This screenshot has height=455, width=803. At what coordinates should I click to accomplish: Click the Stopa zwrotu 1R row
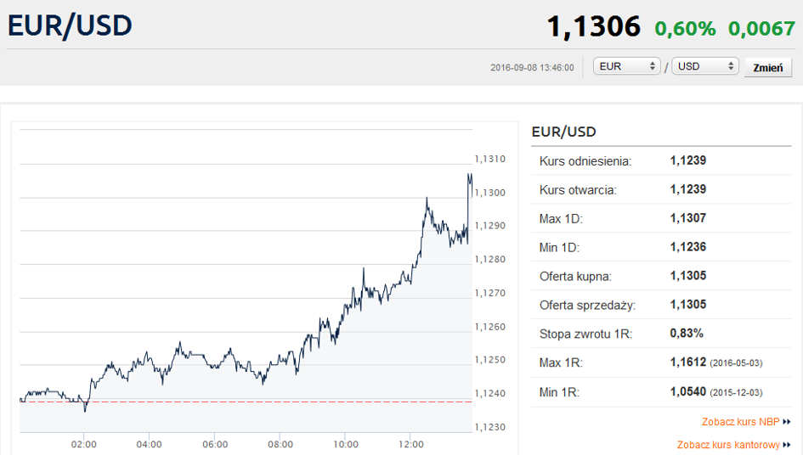[x=661, y=334]
